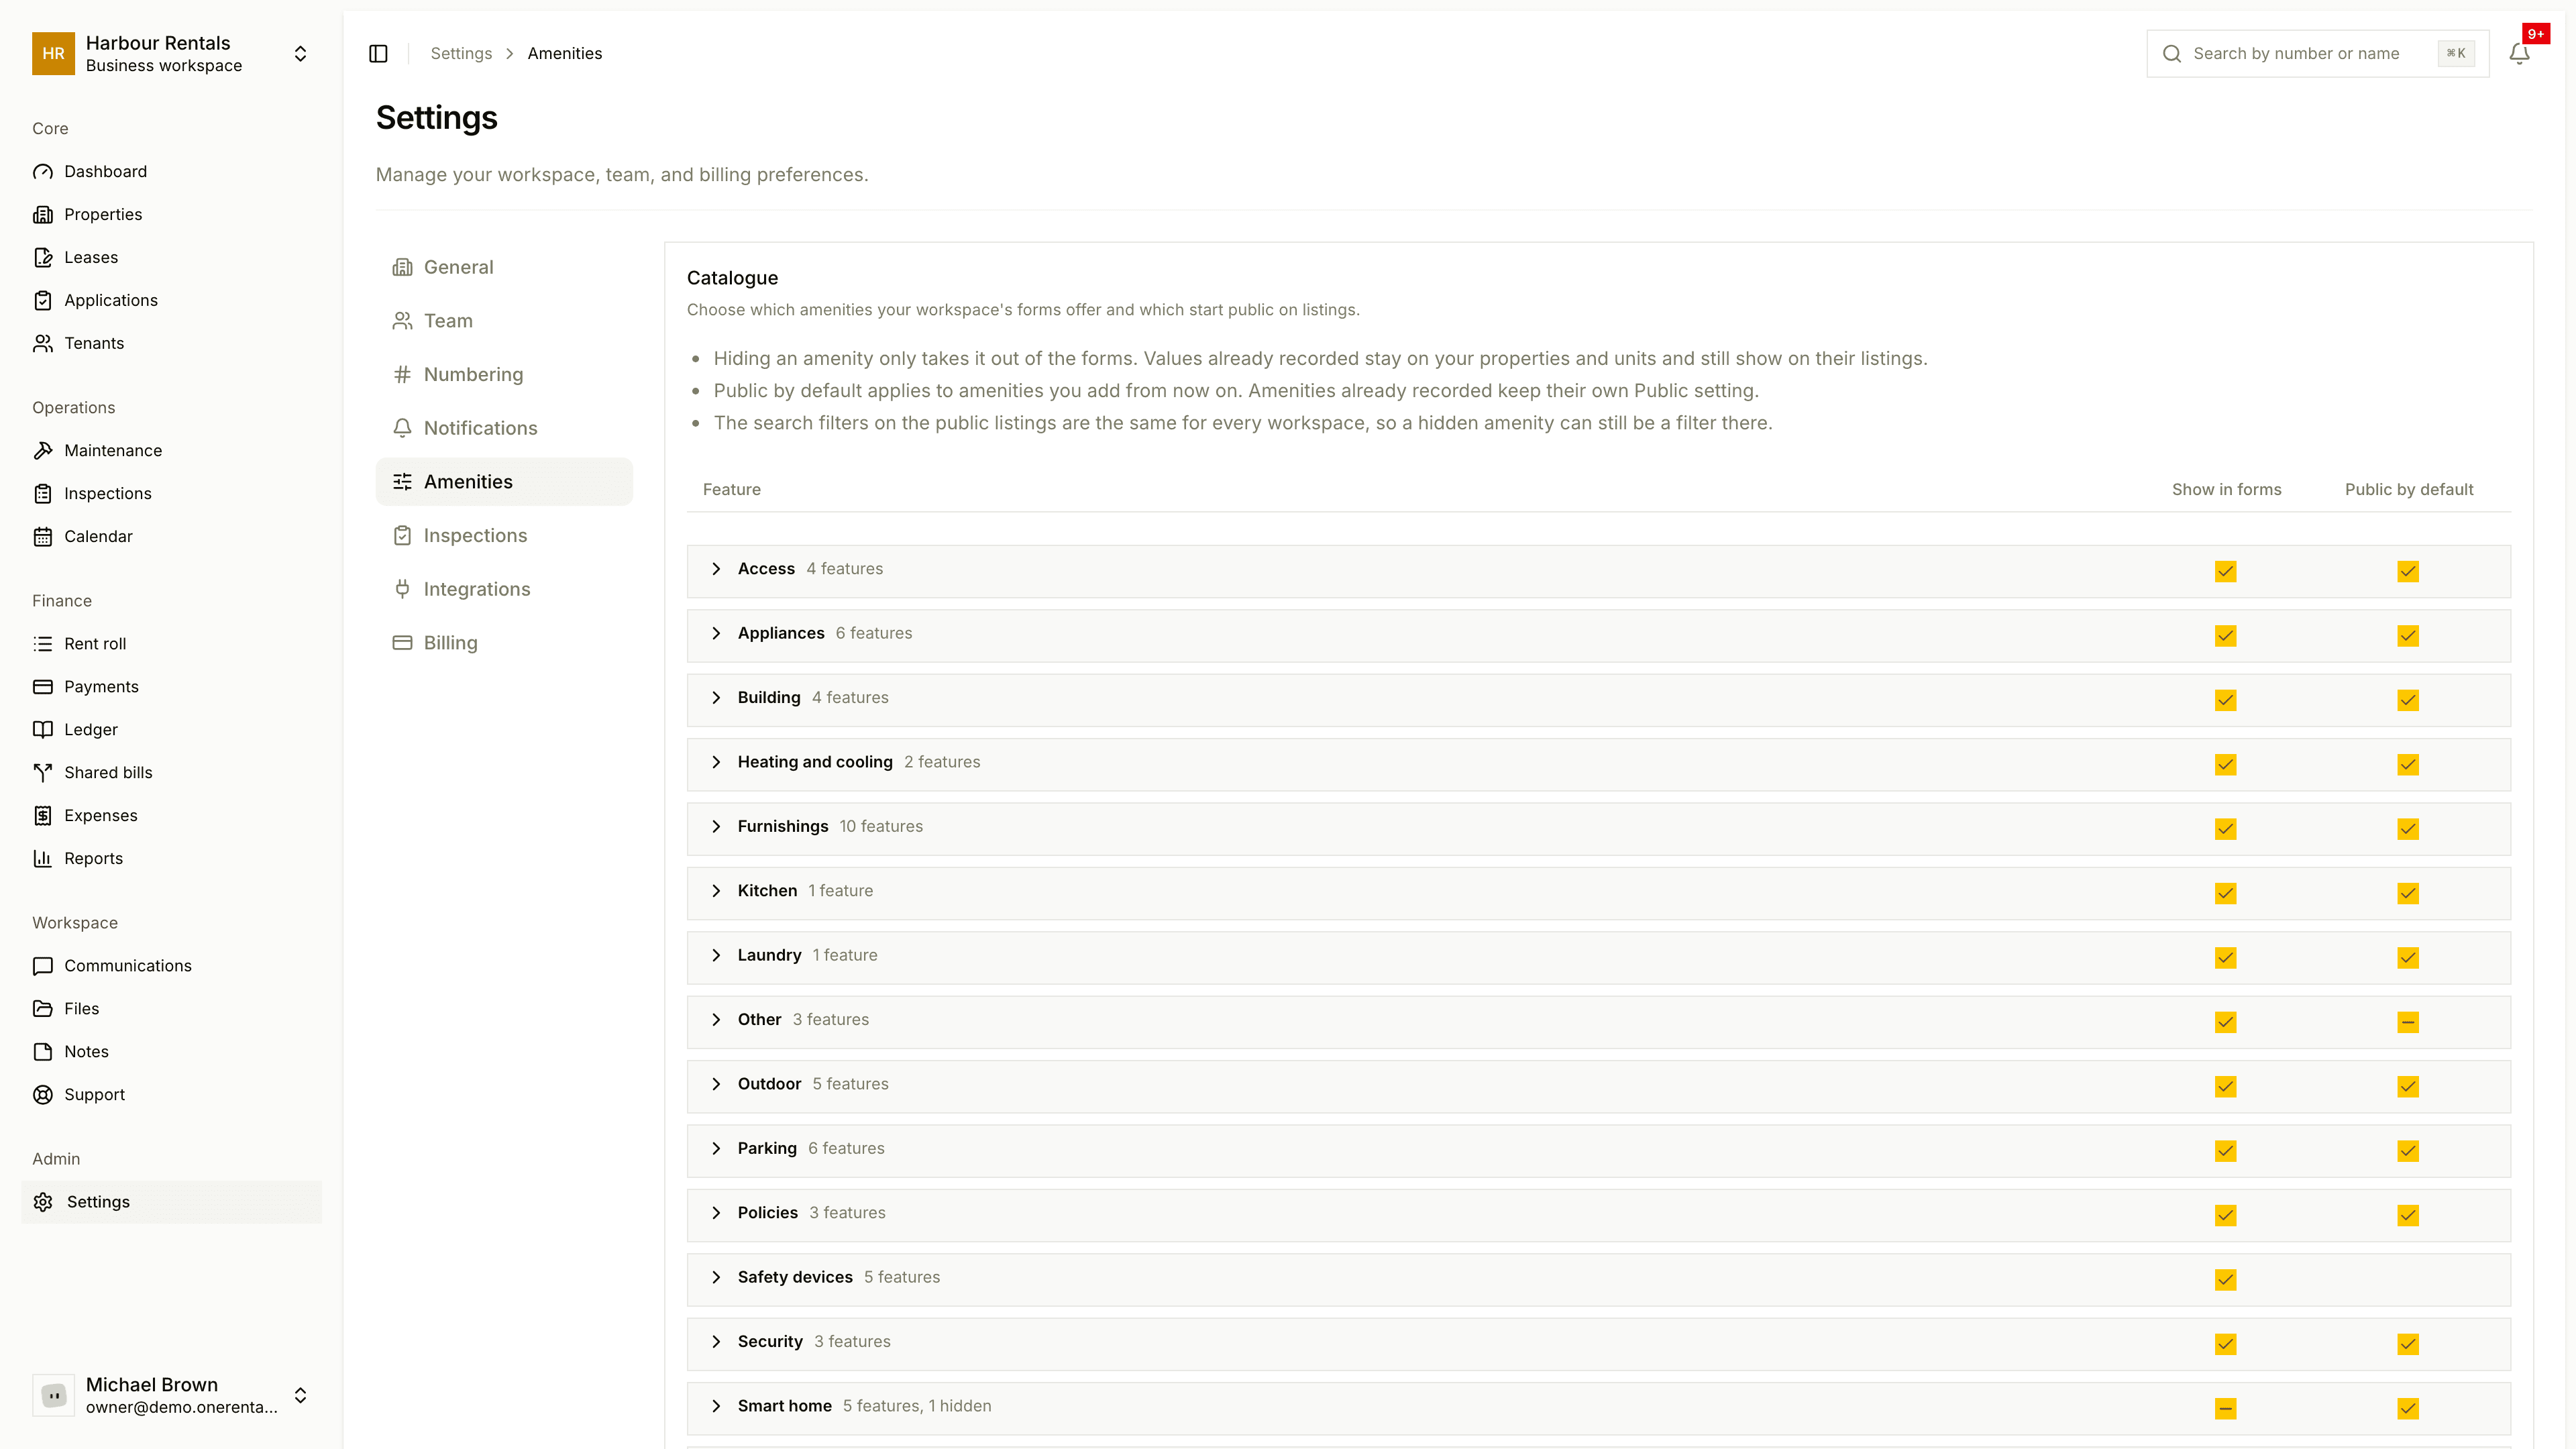This screenshot has width=2576, height=1449.
Task: Uncheck Public by default for Appliances
Action: coord(2408,636)
